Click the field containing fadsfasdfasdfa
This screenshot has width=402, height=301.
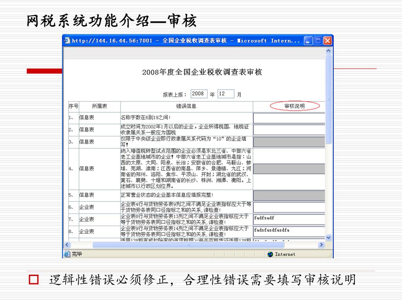pos(289,231)
